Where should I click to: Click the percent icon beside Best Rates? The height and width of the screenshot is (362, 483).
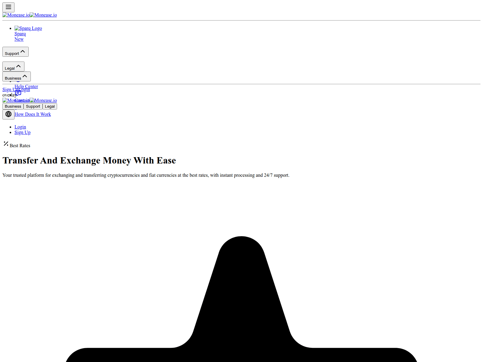(x=6, y=144)
